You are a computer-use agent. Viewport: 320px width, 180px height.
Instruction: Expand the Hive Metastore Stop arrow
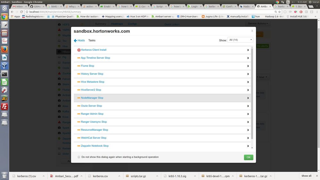tap(248, 82)
